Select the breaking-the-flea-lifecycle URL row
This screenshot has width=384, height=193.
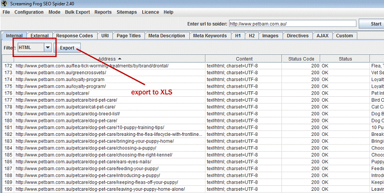[x=109, y=134]
